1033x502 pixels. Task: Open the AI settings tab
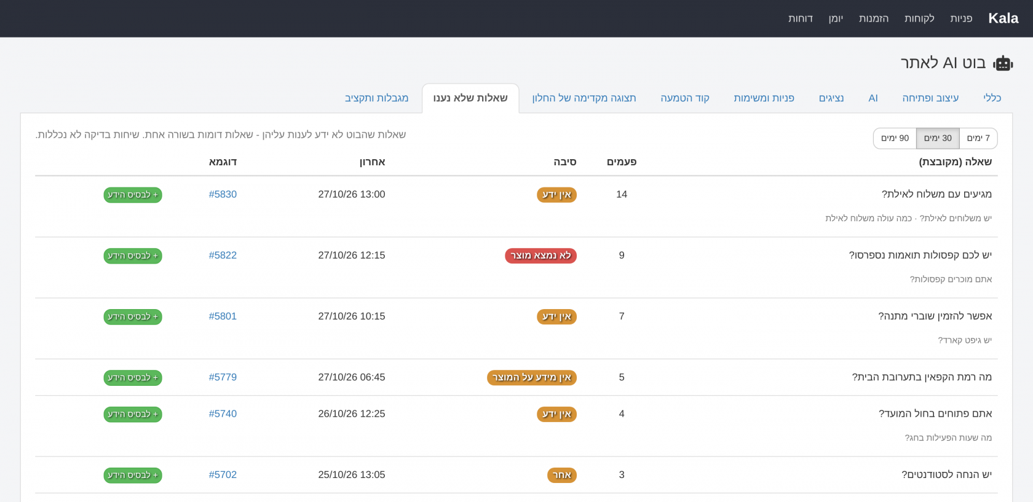873,98
